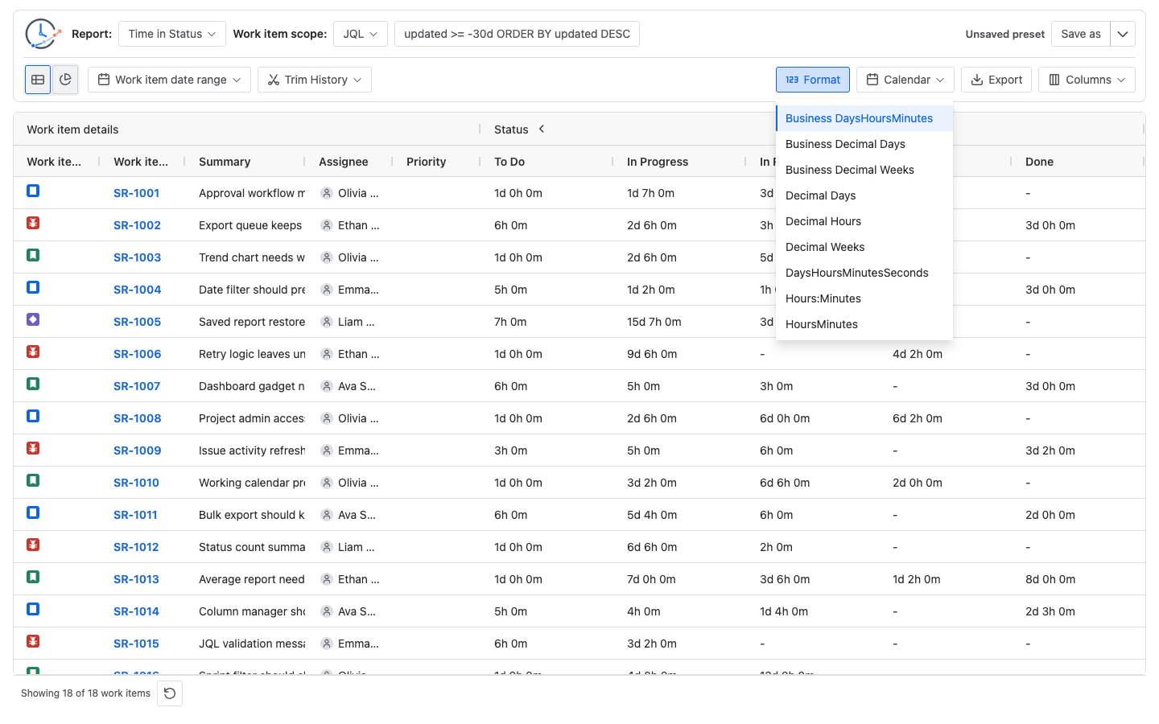This screenshot has height=724, width=1159.
Task: Click the story type icon for SR-1007
Action: 33,384
